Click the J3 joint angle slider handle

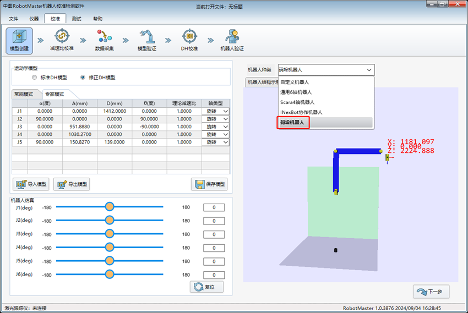pos(110,234)
